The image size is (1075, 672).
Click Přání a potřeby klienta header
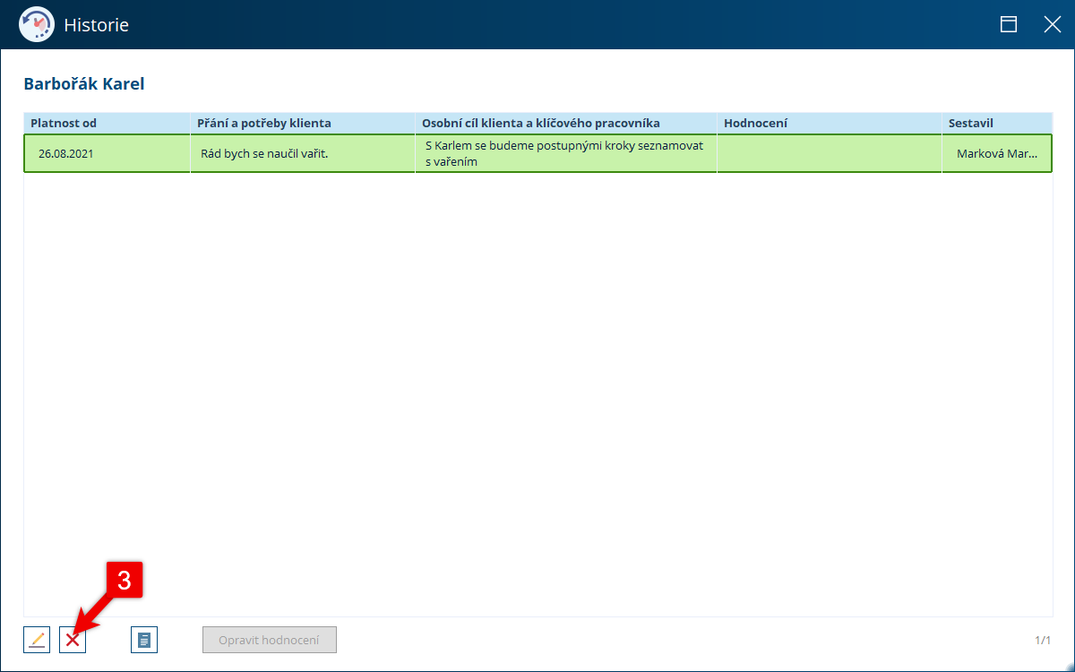coord(303,123)
